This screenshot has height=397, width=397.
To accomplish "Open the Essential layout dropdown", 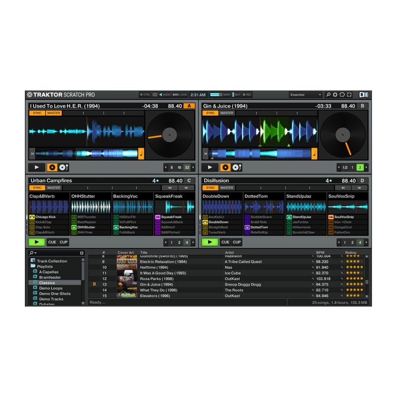I will (306, 95).
